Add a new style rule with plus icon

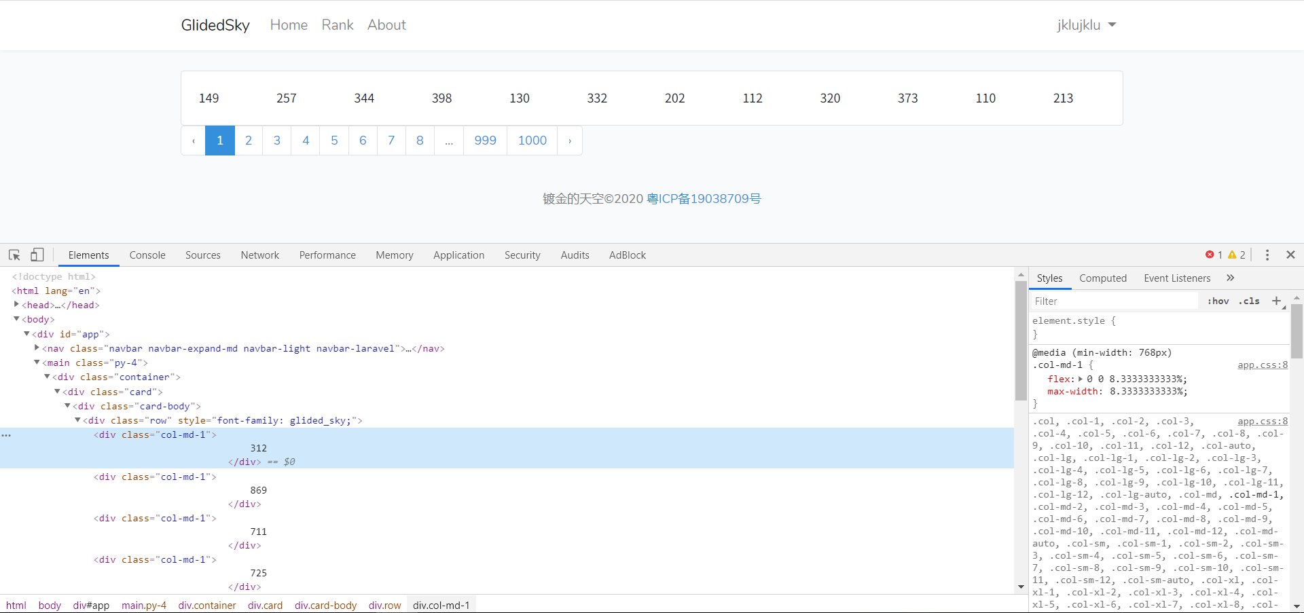click(1276, 301)
